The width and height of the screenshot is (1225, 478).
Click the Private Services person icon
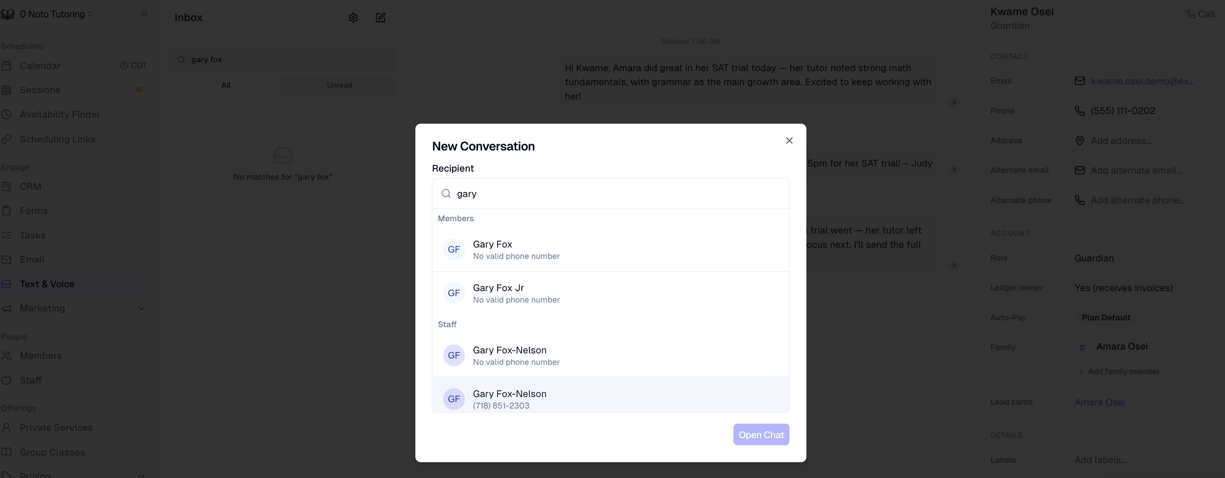6,428
